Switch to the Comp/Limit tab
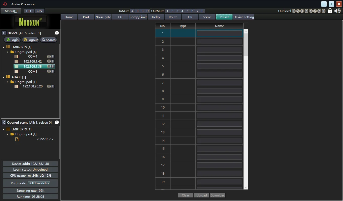Viewport: 343px width, 201px height. pyautogui.click(x=138, y=17)
